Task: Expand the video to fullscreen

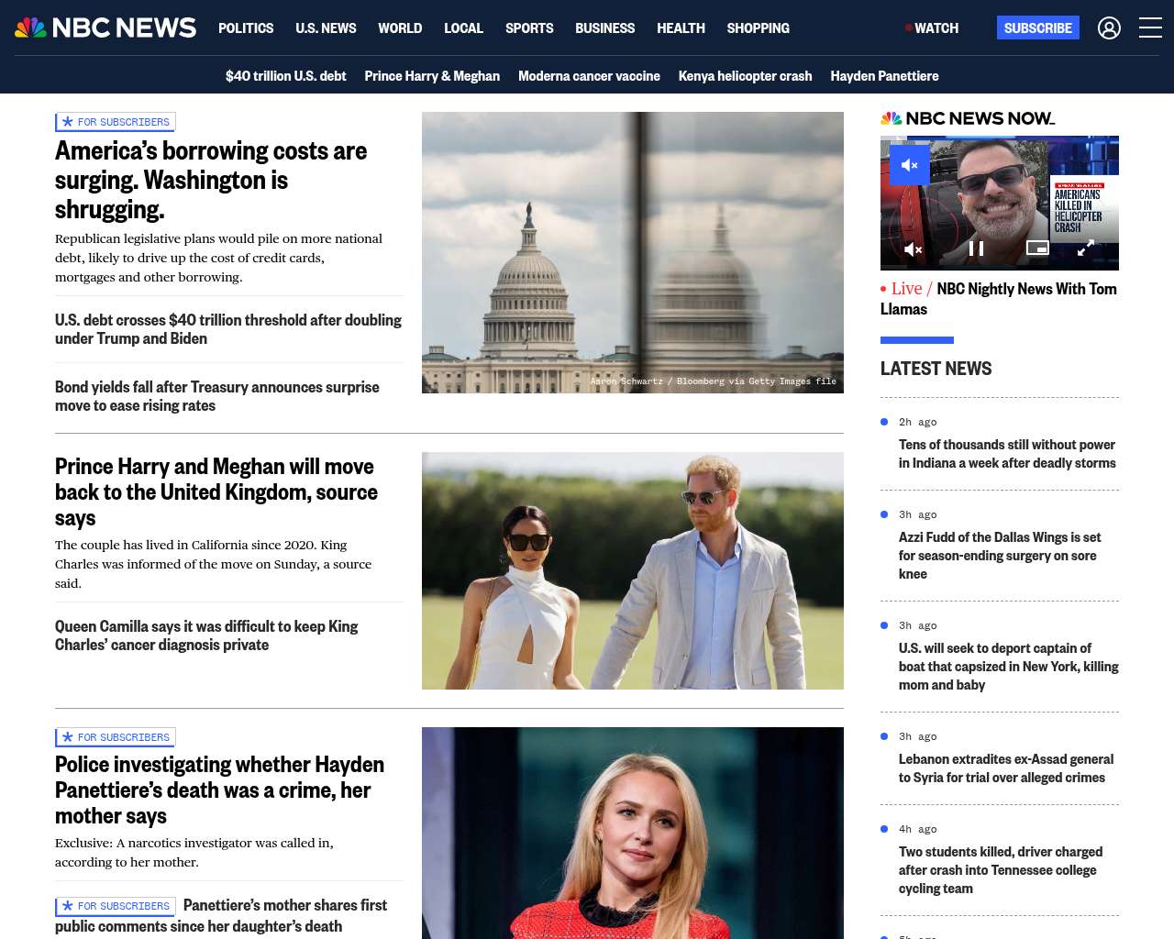Action: tap(1085, 248)
